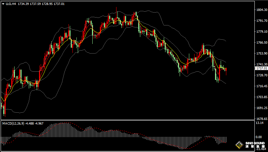Click the 1703.85 price axis label
This screenshot has width=268, height=152.
(261, 97)
